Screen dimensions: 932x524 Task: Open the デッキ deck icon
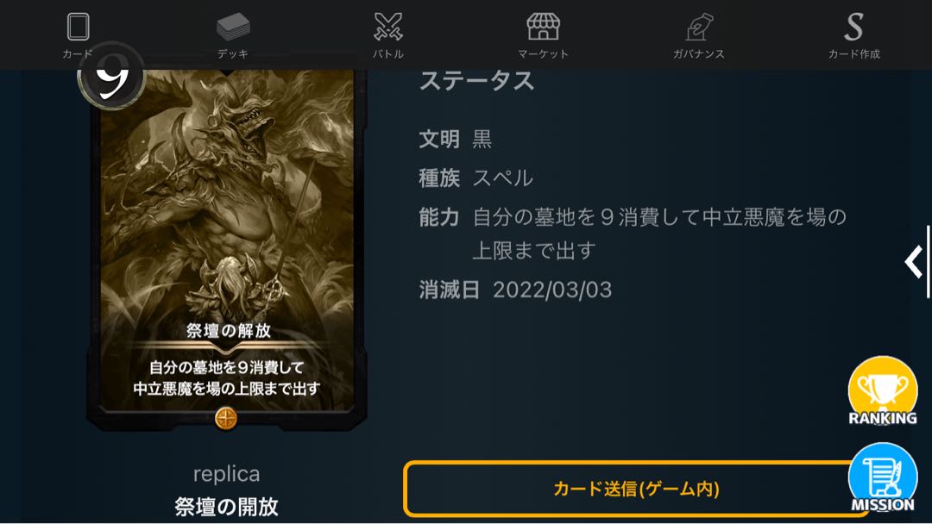(233, 27)
